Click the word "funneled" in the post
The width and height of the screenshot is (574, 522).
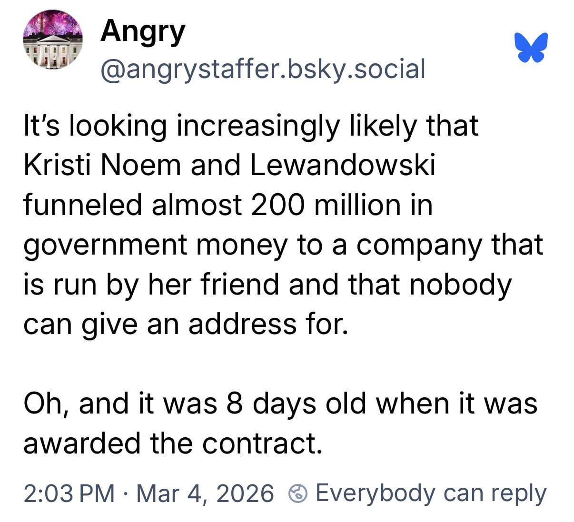click(x=82, y=205)
